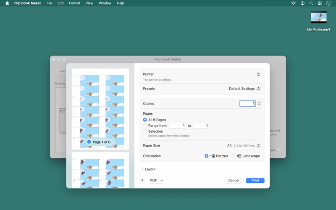Viewport: 336px width, 210px height.
Task: Click Load button in Flip Book Maker window
Action: click(61, 71)
